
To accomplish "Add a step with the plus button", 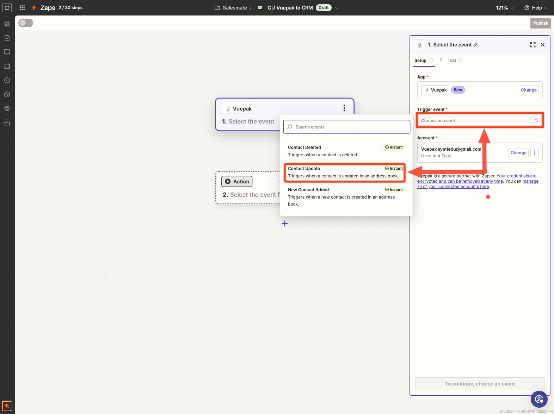I will pyautogui.click(x=285, y=224).
